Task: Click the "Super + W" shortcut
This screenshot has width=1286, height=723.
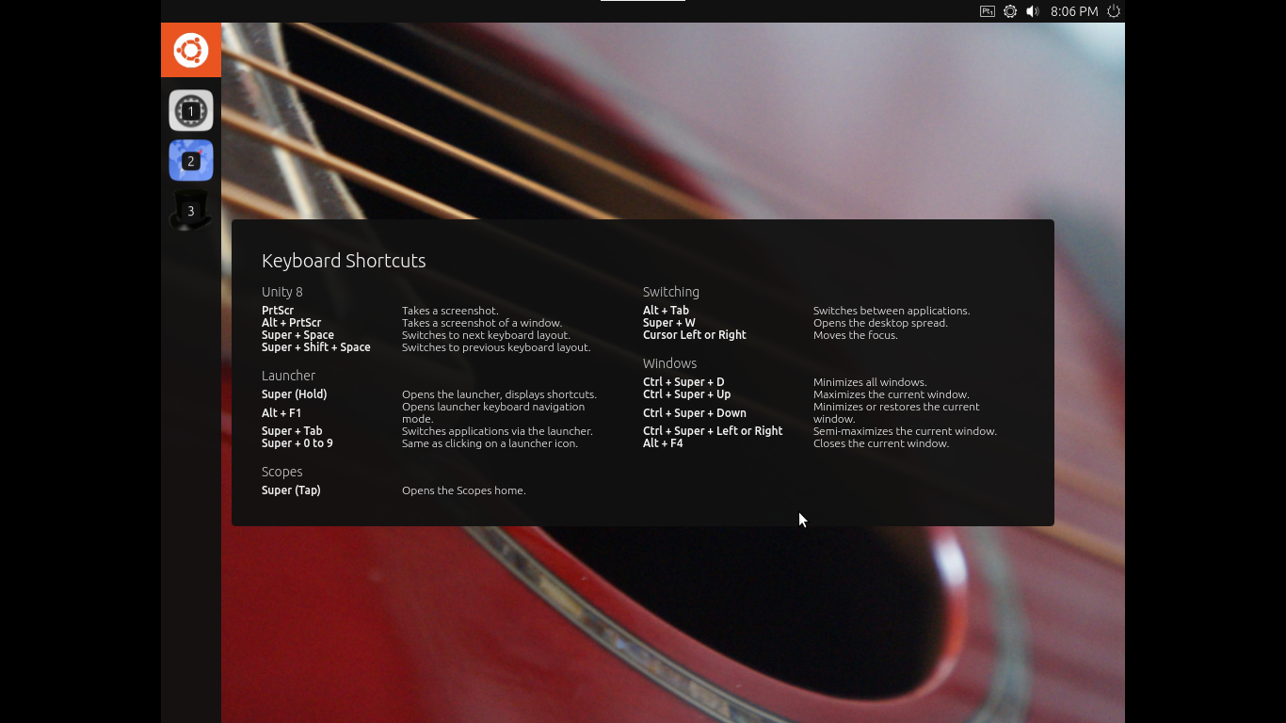Action: 669,323
